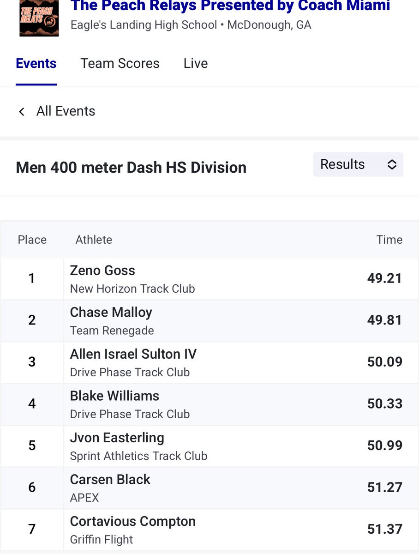
Task: Switch to the Live tab
Action: coord(196,63)
